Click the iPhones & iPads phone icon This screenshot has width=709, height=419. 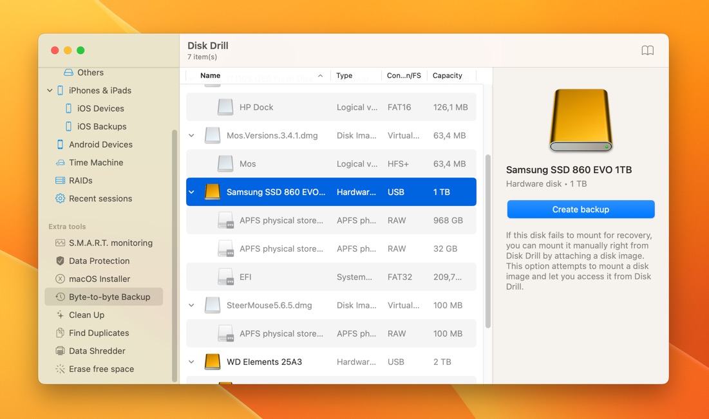tap(60, 90)
